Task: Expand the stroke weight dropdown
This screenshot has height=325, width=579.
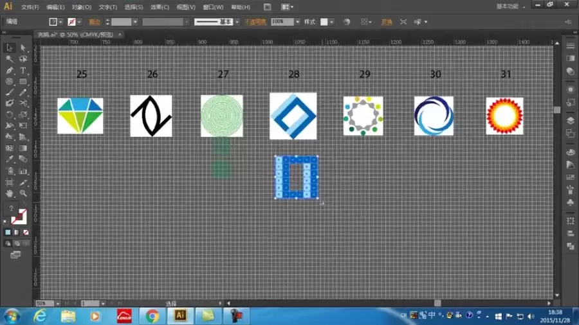Action: [x=135, y=22]
